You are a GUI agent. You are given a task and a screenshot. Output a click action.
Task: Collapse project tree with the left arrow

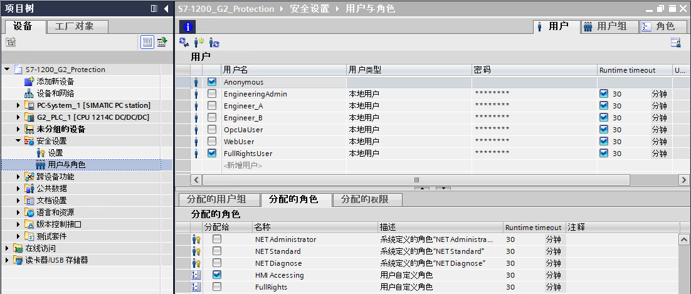point(166,8)
